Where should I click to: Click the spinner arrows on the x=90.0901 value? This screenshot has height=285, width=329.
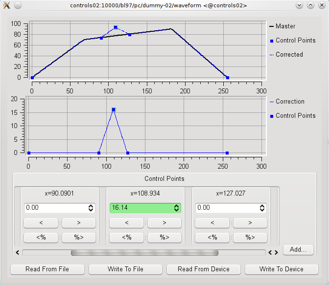[91, 208]
